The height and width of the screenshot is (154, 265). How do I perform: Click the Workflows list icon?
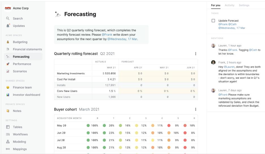coord(8,134)
